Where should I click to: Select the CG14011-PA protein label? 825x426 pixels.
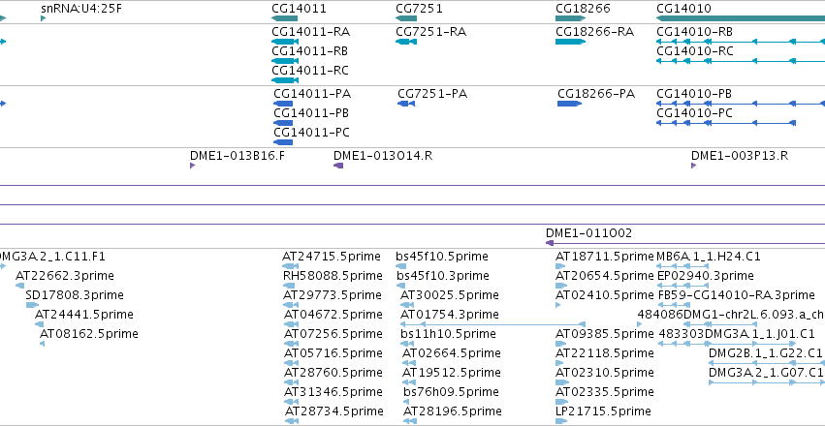pyautogui.click(x=312, y=94)
